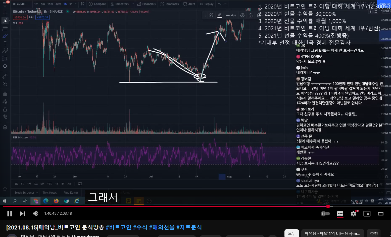391x237 pixels.
Task: Open the Fibonacci and Gann tools group
Action: pyautogui.click(x=5, y=28)
